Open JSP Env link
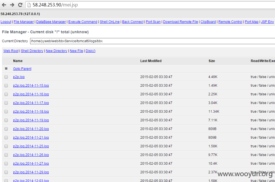The width and height of the screenshot is (275, 182). [x=267, y=22]
